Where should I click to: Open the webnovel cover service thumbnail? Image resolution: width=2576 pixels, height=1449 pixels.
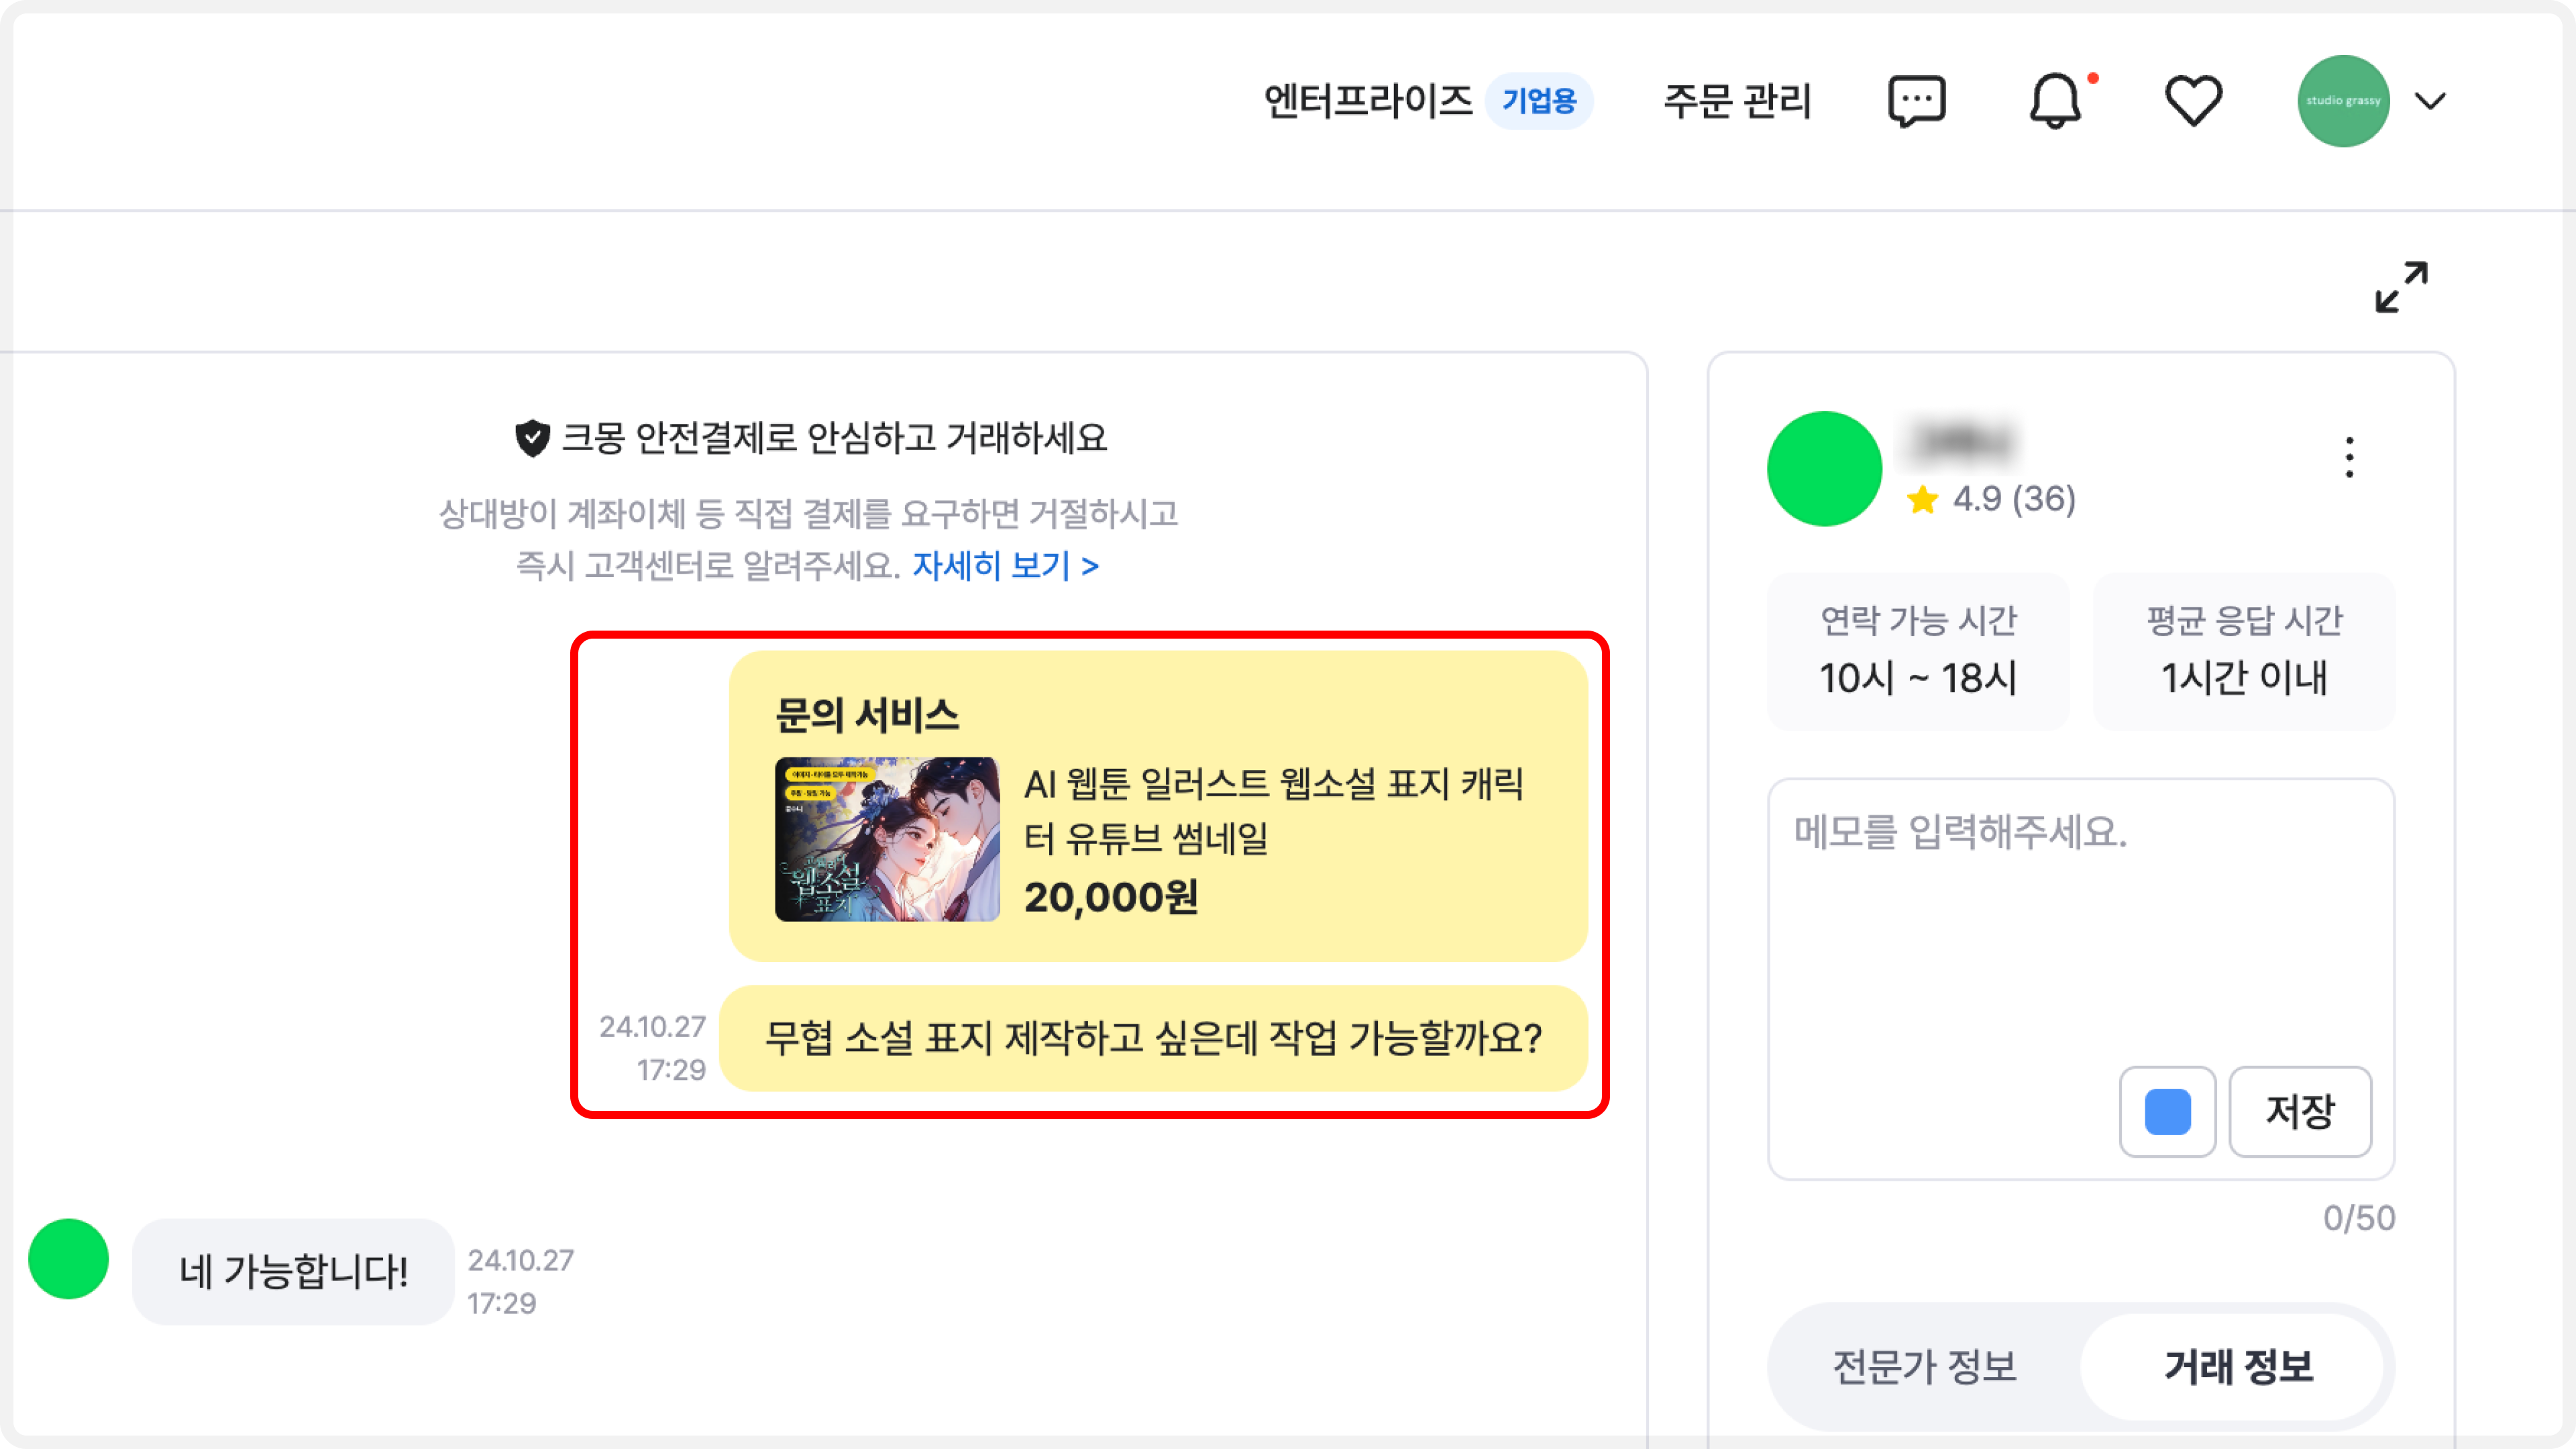pyautogui.click(x=887, y=839)
